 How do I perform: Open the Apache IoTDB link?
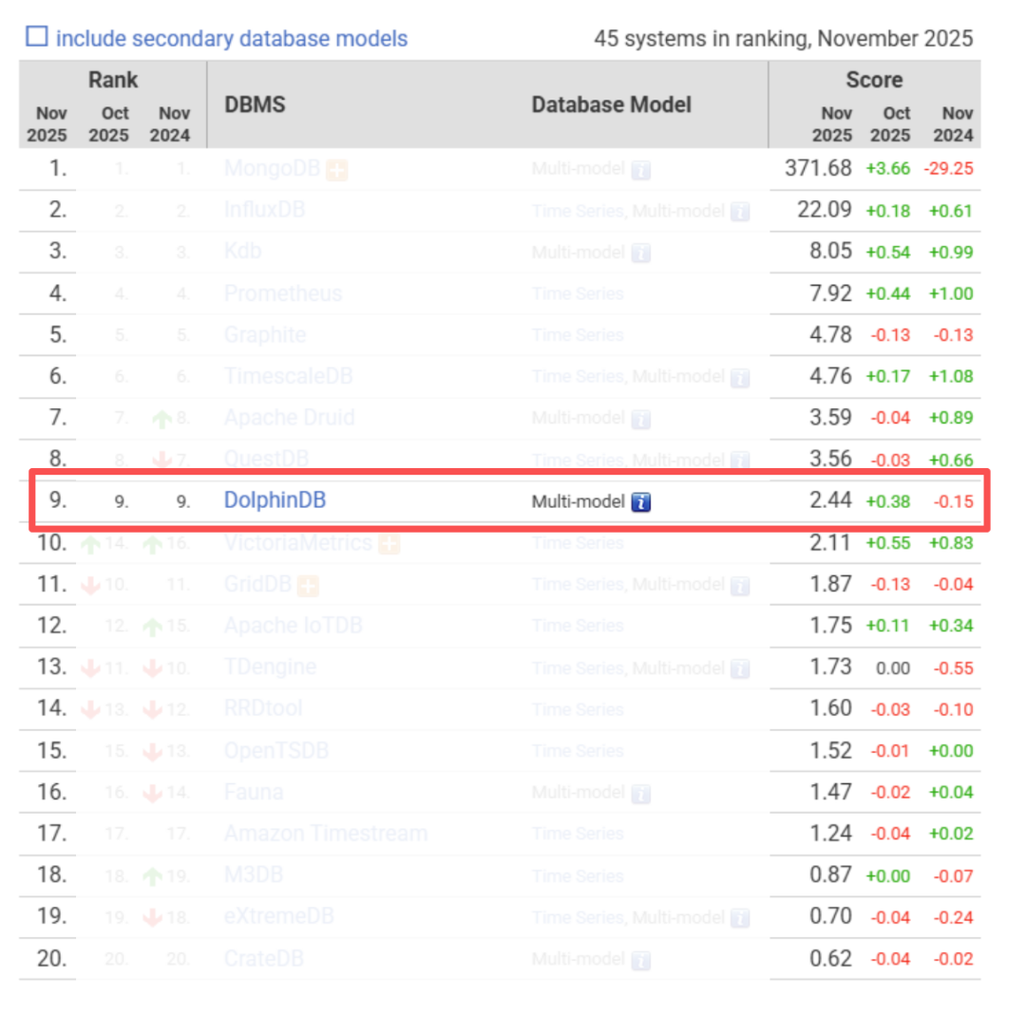(x=294, y=626)
